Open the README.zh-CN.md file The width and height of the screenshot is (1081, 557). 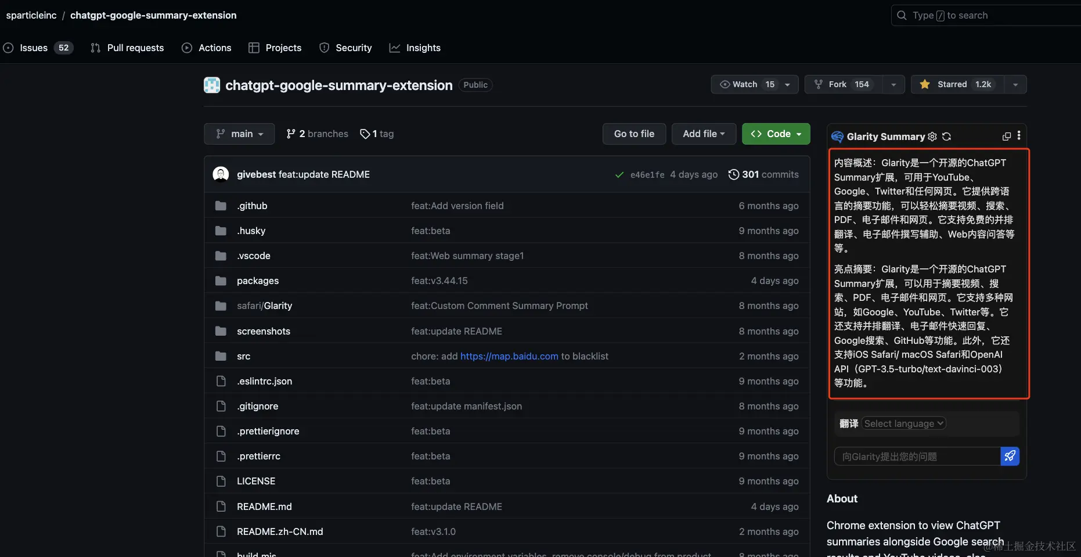pos(280,531)
